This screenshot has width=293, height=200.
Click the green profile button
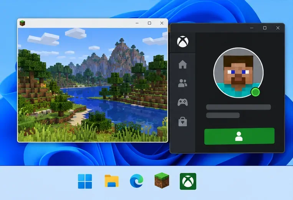tap(239, 136)
